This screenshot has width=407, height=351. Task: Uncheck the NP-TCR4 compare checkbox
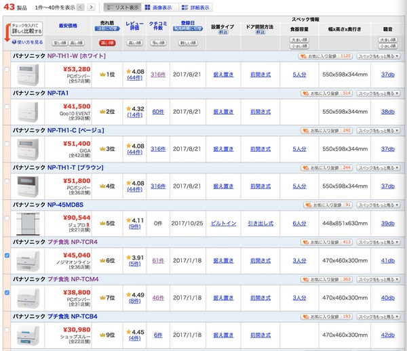[x=7, y=255]
